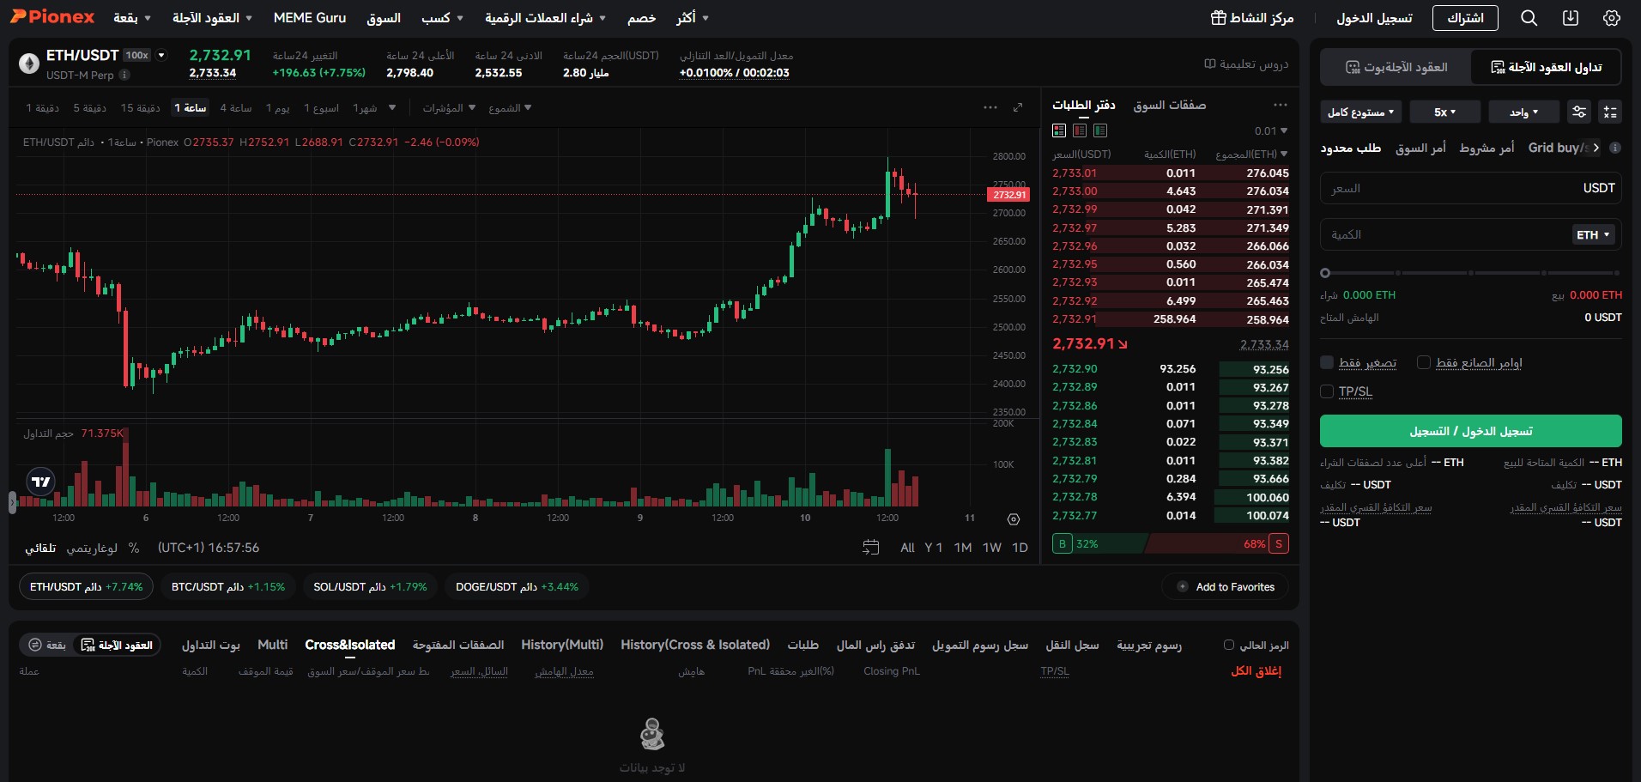Select the sell-only order book view icon

point(1080,130)
